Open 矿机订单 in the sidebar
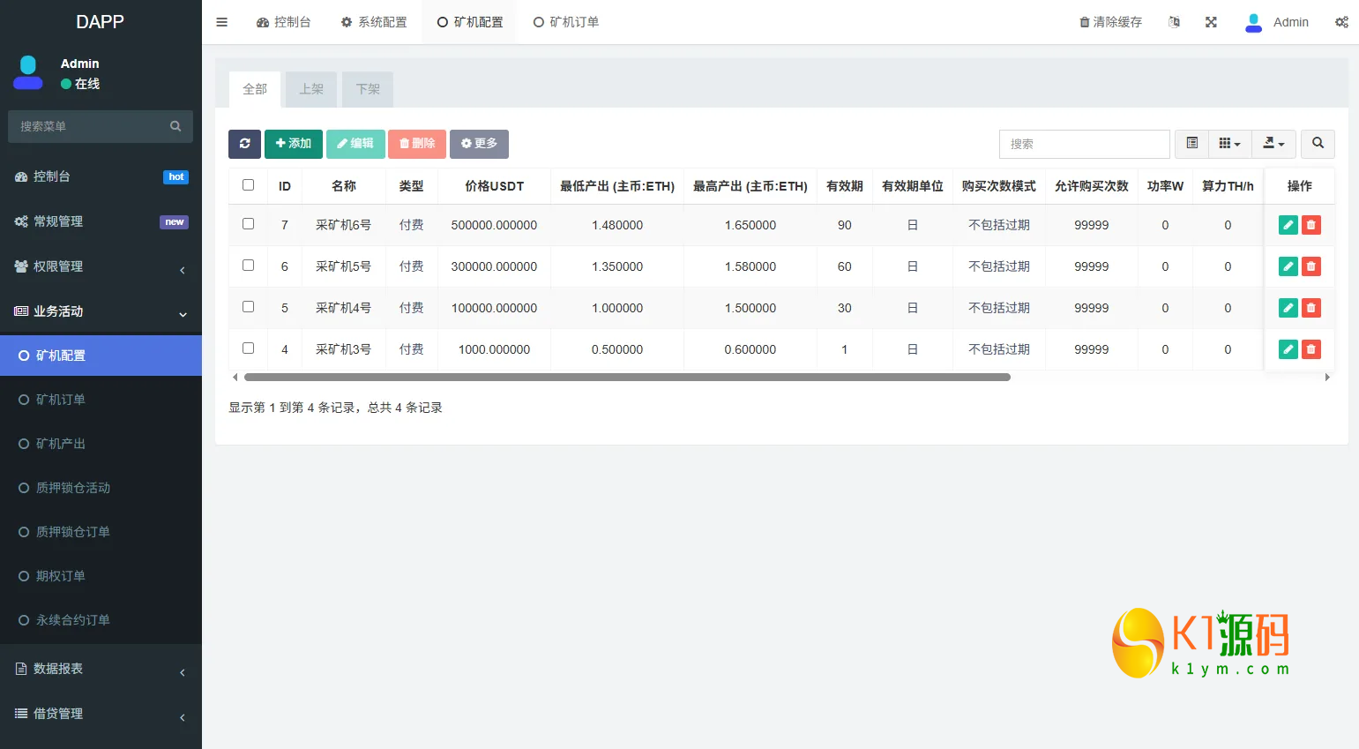 click(x=101, y=400)
